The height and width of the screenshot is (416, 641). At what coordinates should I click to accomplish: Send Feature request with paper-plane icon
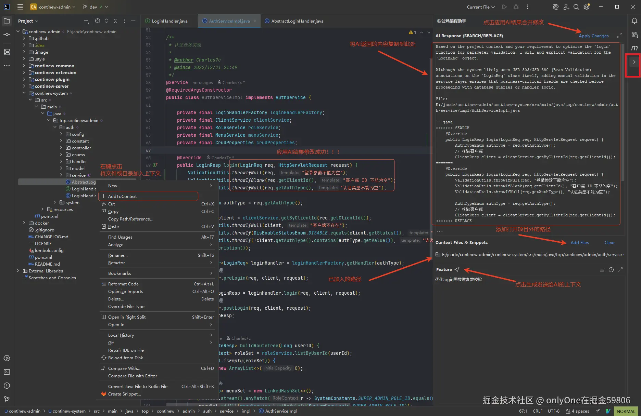(457, 269)
